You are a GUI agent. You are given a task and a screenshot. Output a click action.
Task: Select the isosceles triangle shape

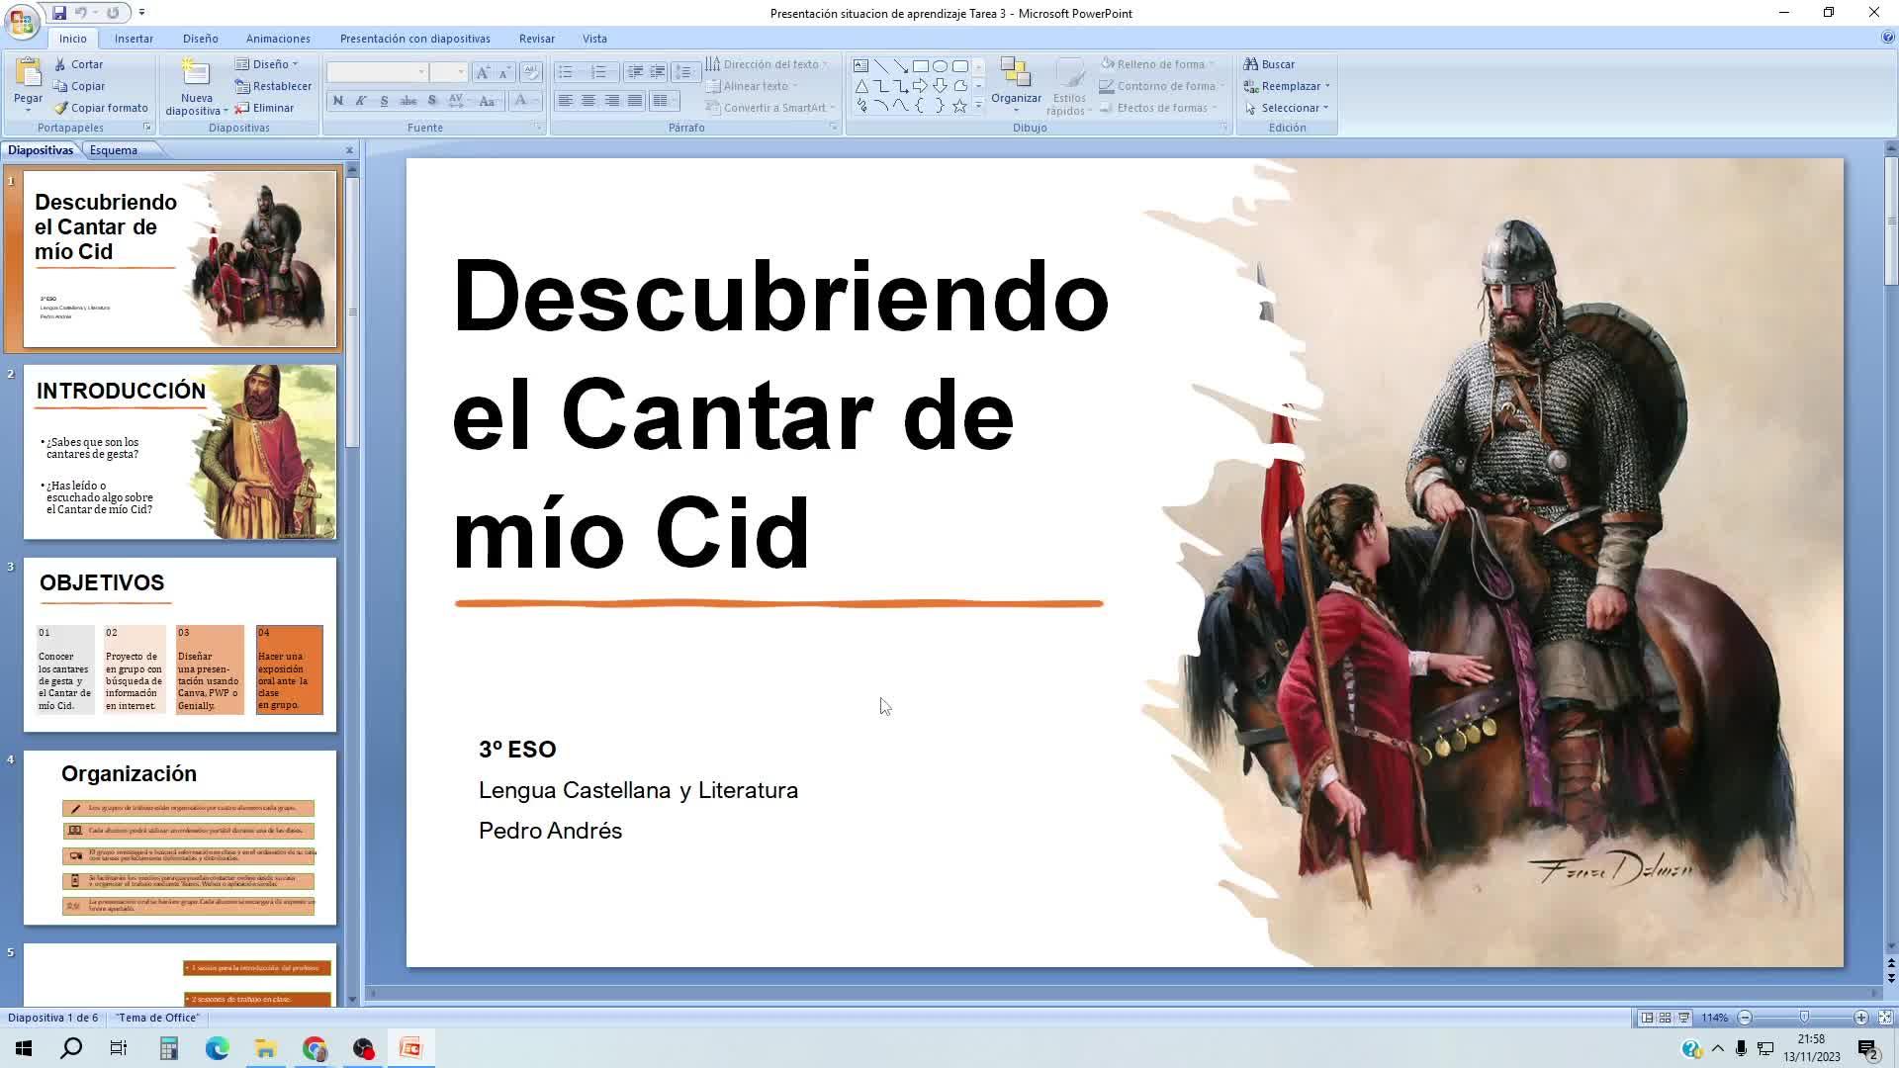(860, 86)
